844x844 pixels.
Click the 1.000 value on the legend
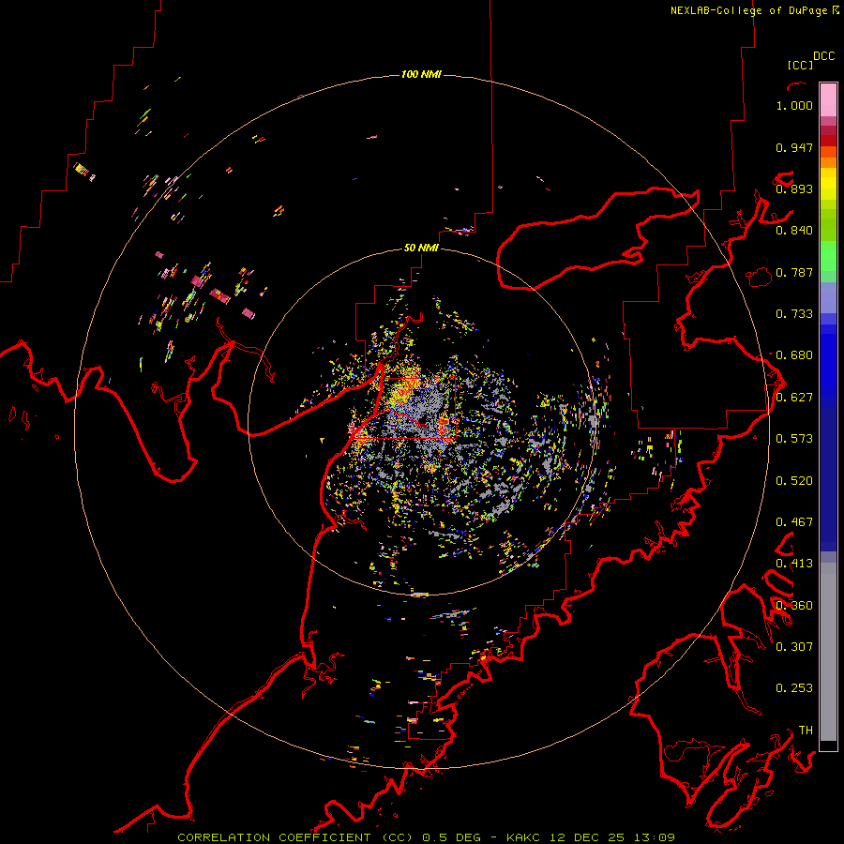click(x=794, y=105)
